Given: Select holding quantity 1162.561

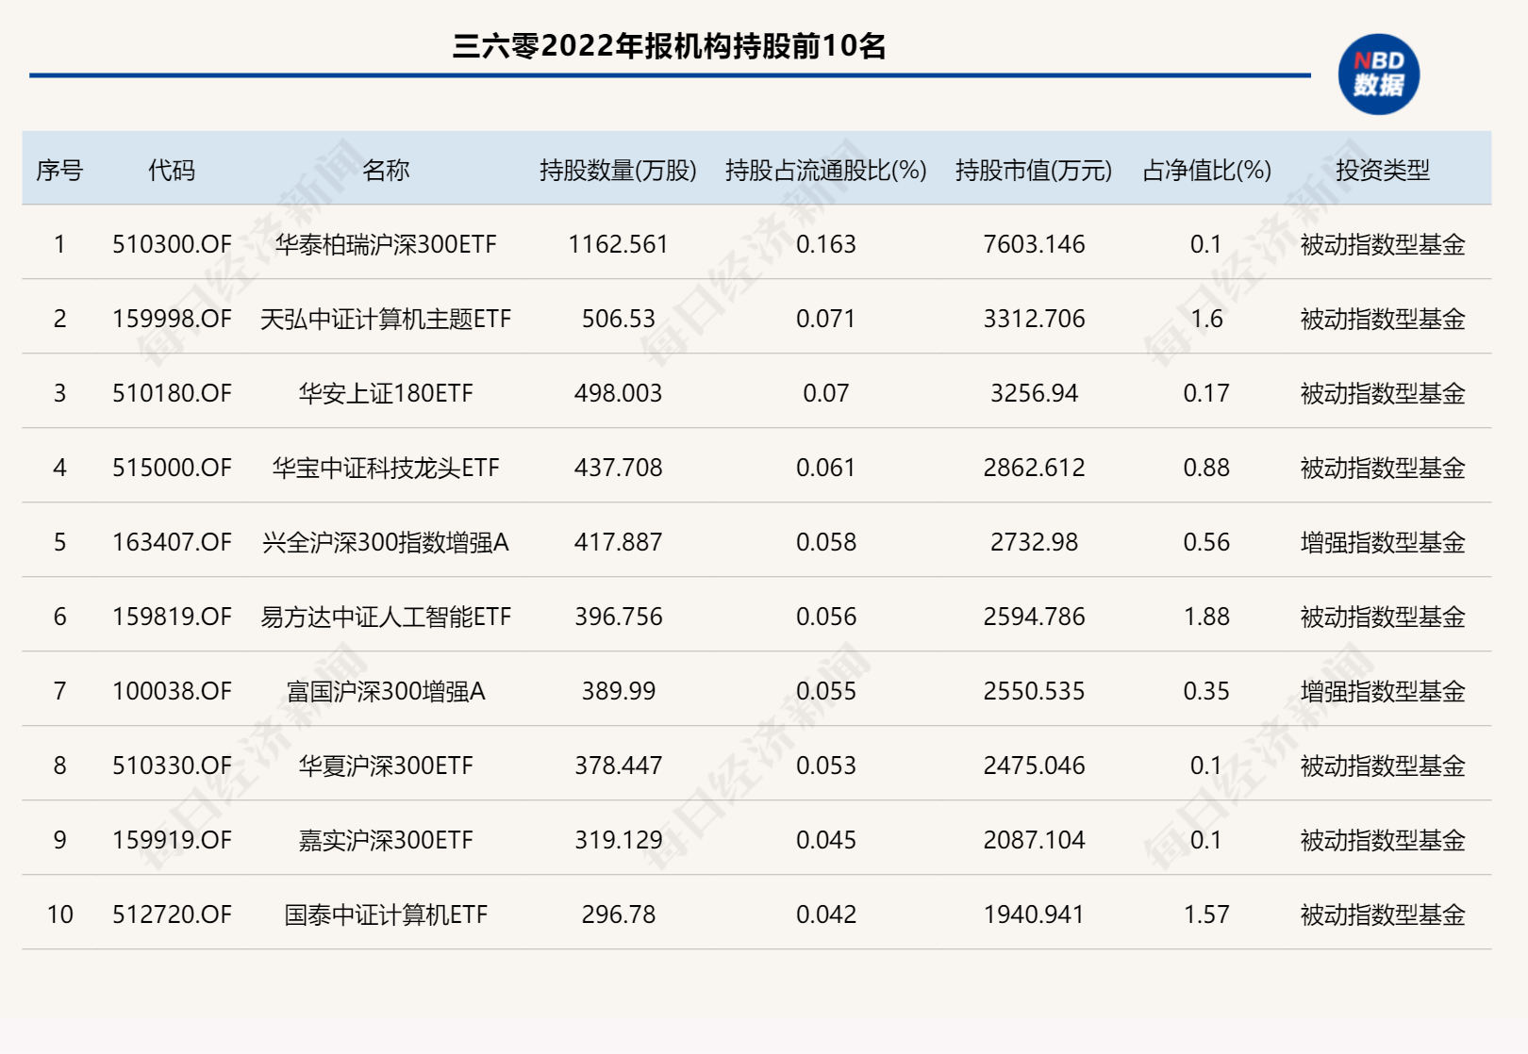Looking at the screenshot, I should [619, 245].
